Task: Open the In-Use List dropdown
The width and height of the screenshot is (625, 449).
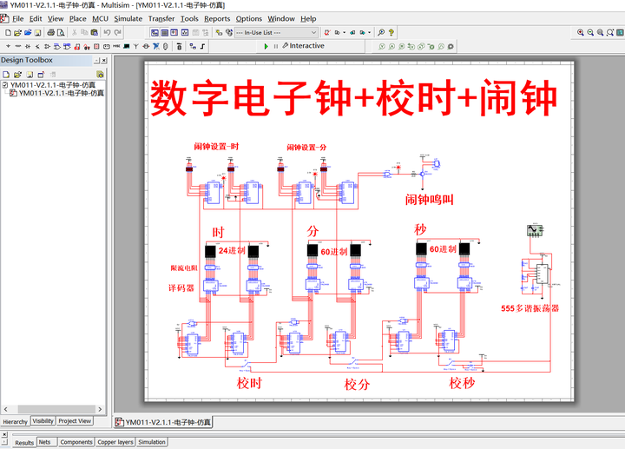Action: [x=276, y=33]
